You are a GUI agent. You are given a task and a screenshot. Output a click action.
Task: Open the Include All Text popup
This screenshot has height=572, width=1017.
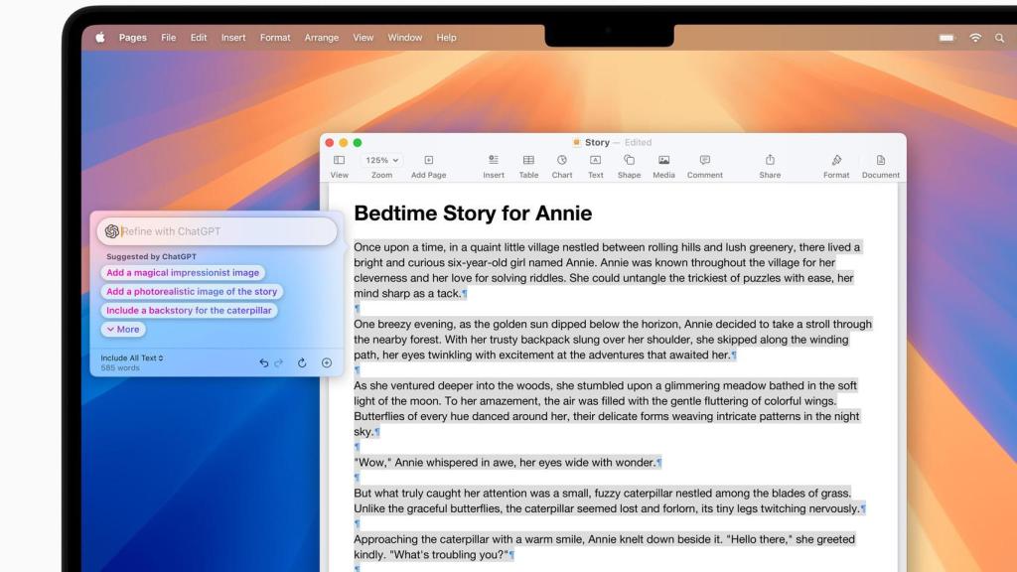click(x=132, y=357)
